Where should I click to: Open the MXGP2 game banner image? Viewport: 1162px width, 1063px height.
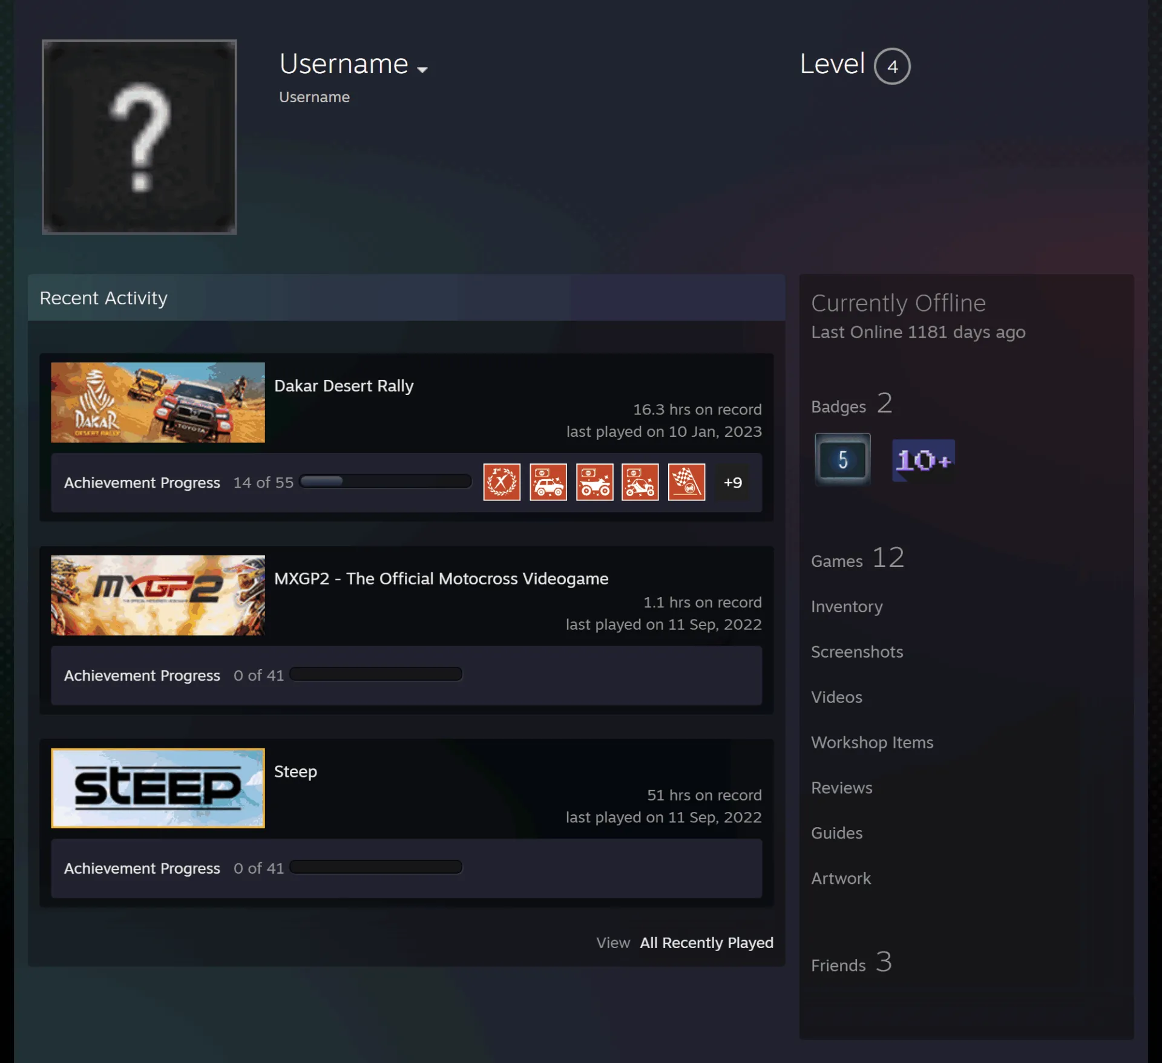158,595
